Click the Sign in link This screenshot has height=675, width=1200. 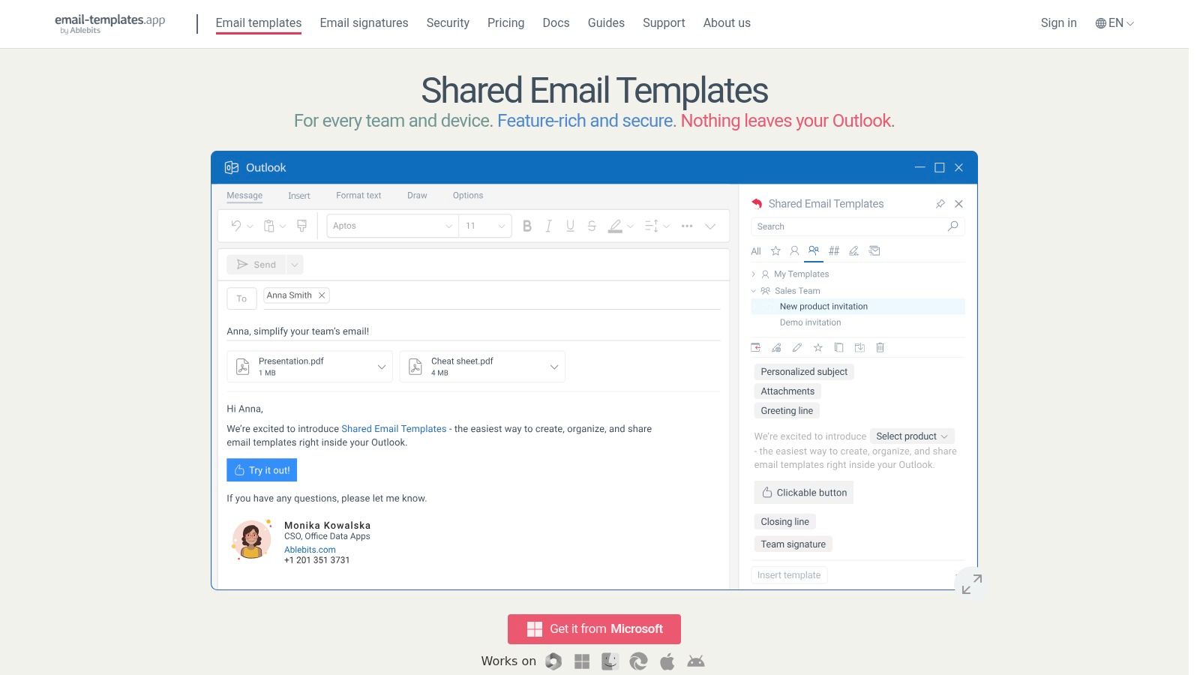(1058, 23)
